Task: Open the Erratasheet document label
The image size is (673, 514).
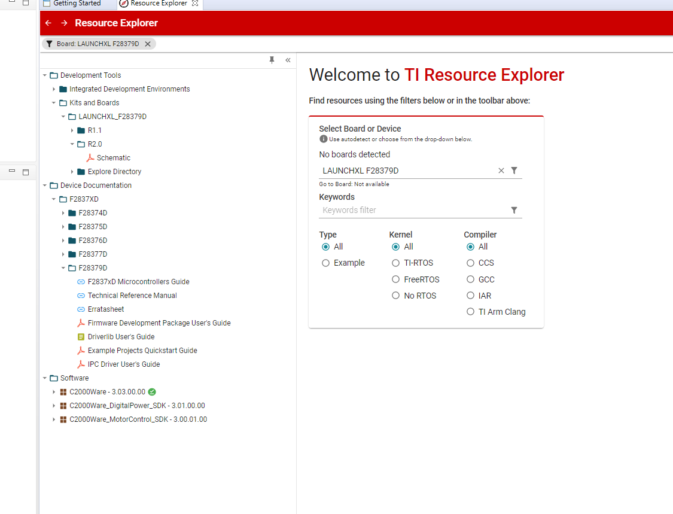Action: (105, 309)
